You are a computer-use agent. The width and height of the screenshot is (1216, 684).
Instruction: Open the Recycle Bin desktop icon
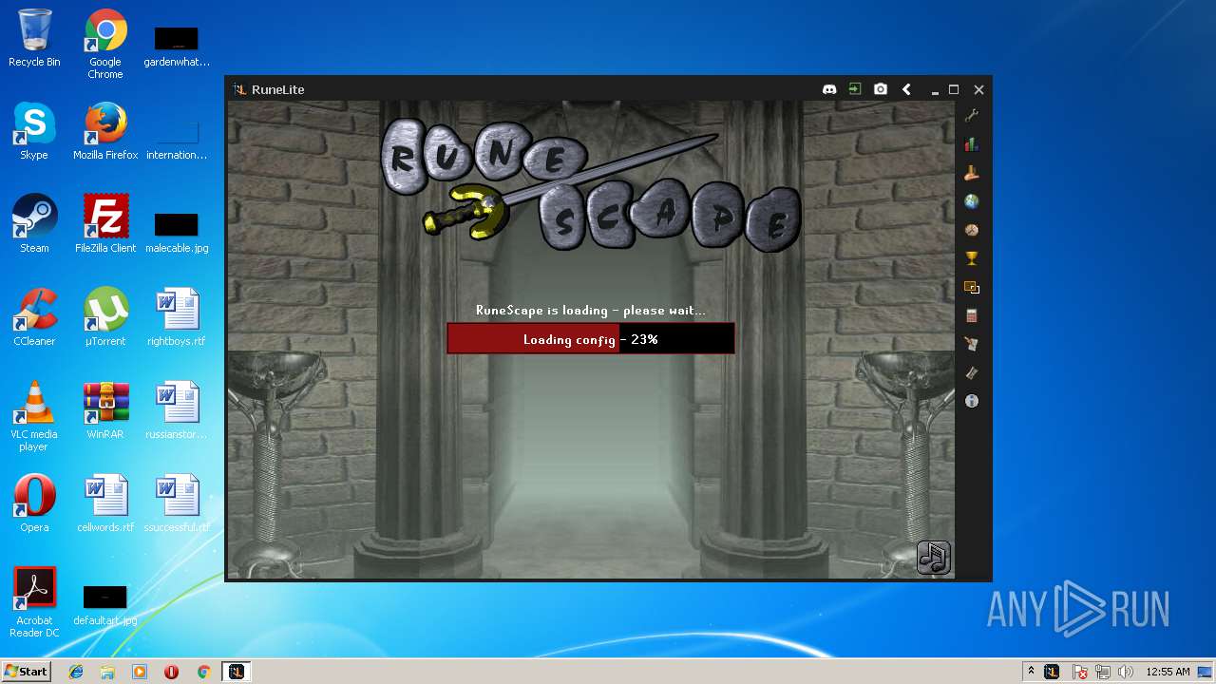[34, 39]
